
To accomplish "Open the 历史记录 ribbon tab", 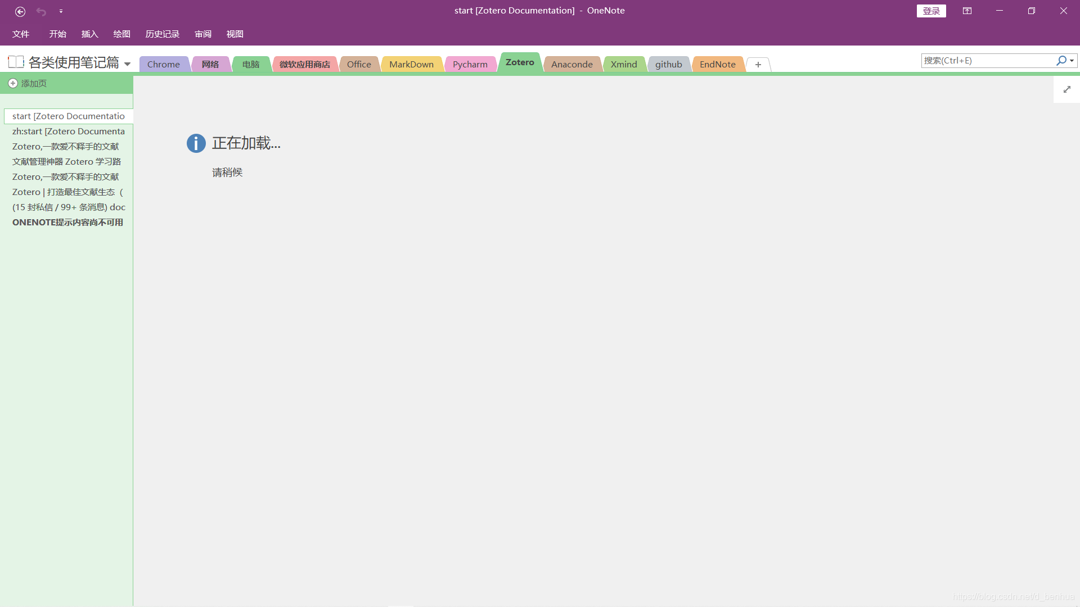I will pos(163,34).
